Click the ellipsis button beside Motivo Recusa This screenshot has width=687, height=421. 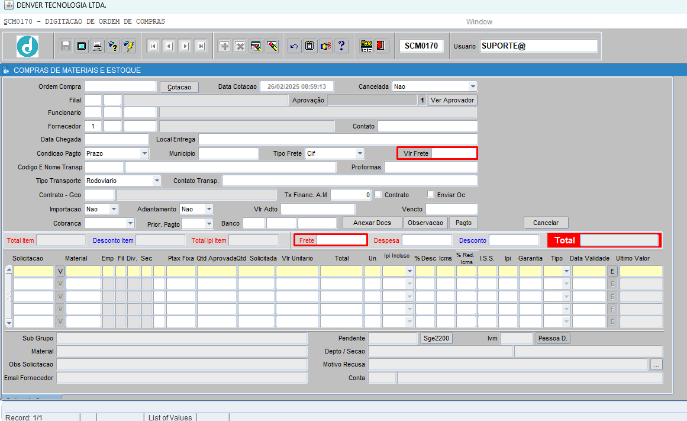(656, 364)
